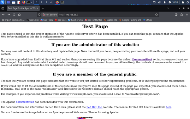Reload the current page
The width and height of the screenshot is (190, 119).
[x=14, y=14]
